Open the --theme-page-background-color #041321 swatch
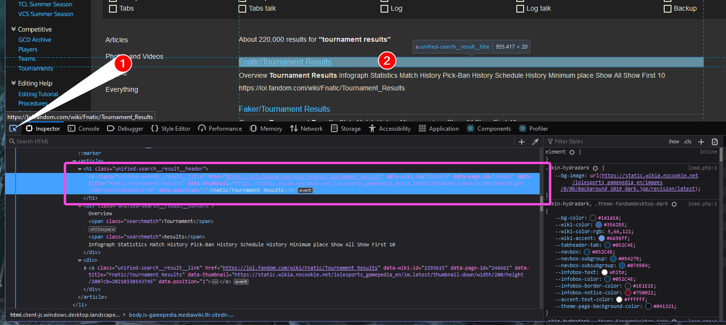This screenshot has height=325, width=726. coord(648,307)
